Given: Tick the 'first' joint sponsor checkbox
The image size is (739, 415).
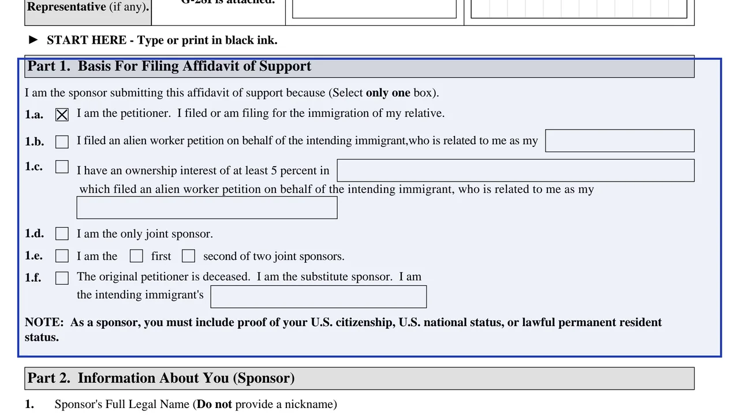Looking at the screenshot, I should pyautogui.click(x=136, y=256).
